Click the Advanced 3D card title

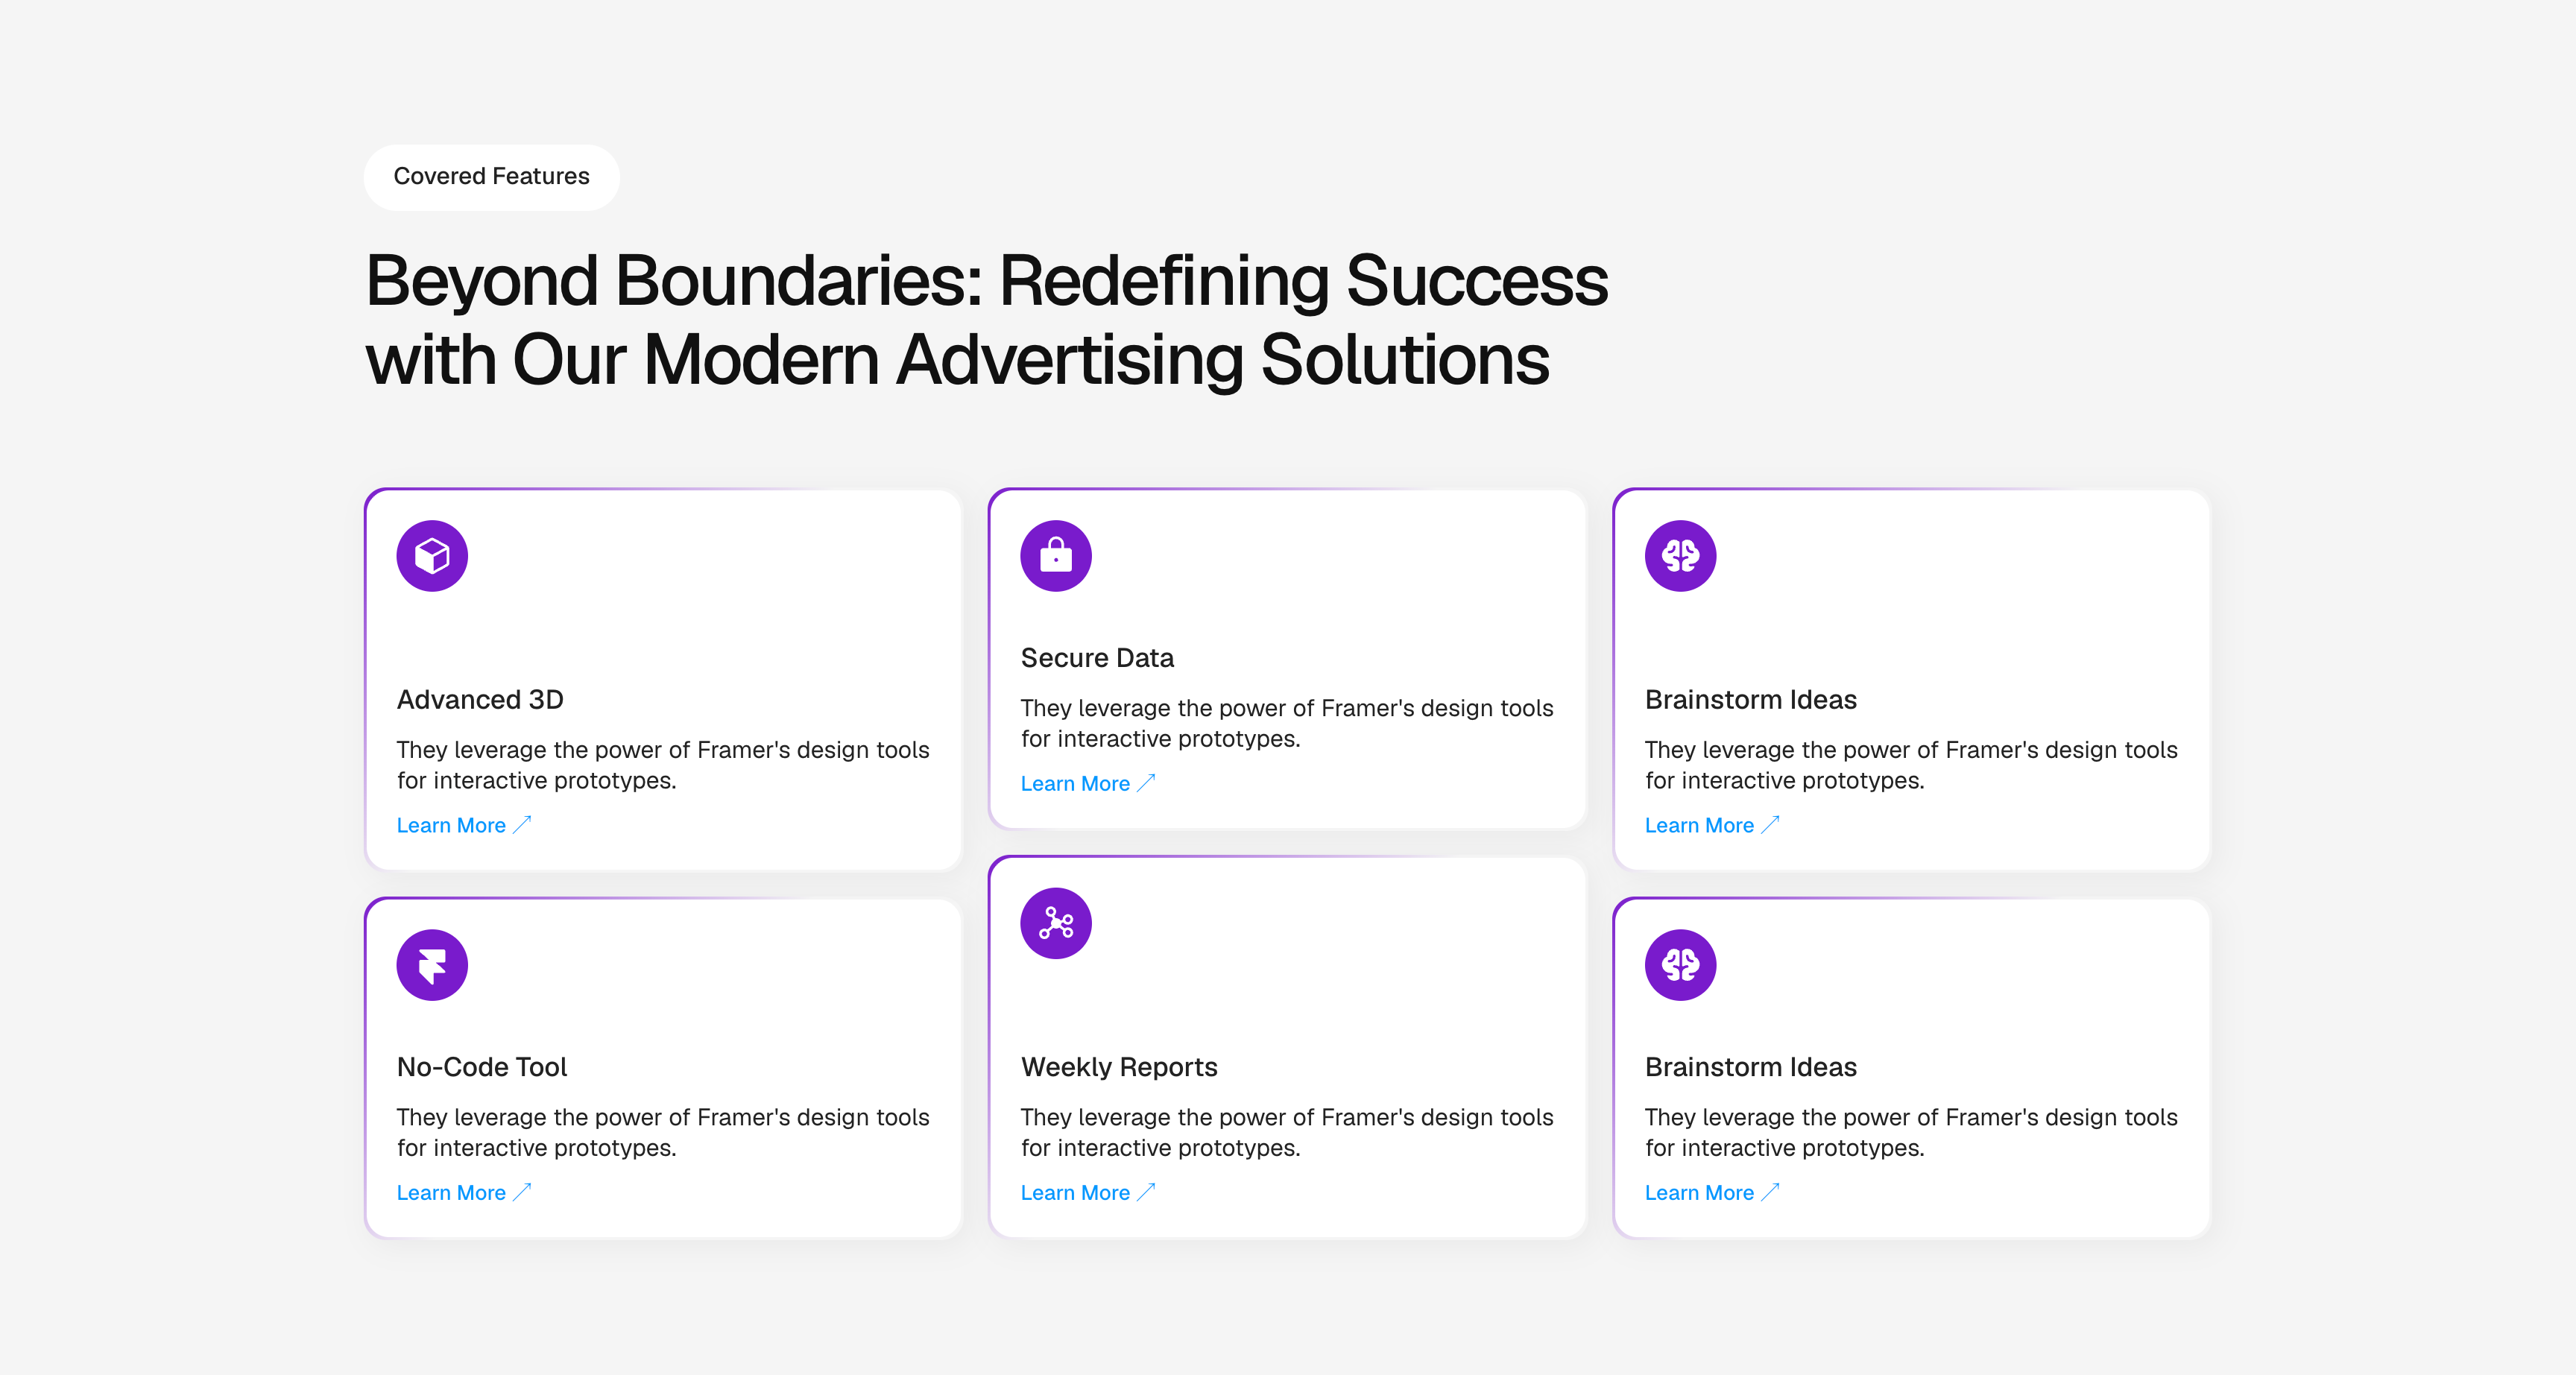coord(480,699)
